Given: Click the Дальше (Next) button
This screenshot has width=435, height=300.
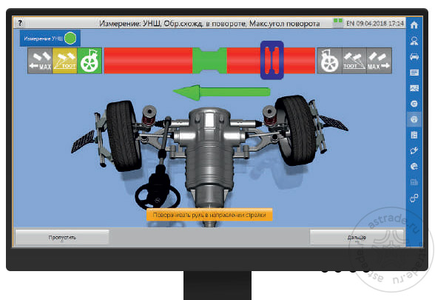Looking at the screenshot, I should [x=357, y=237].
